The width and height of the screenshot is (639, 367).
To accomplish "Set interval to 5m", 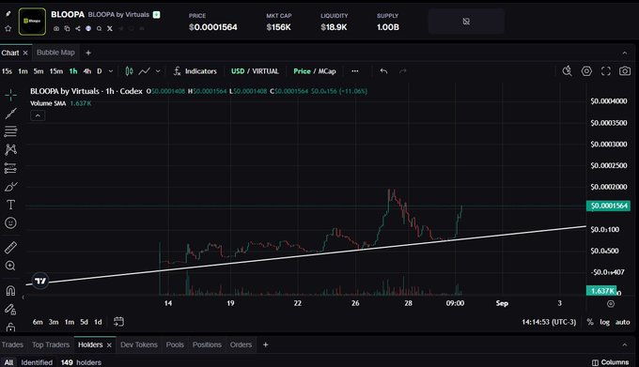I will coord(39,71).
